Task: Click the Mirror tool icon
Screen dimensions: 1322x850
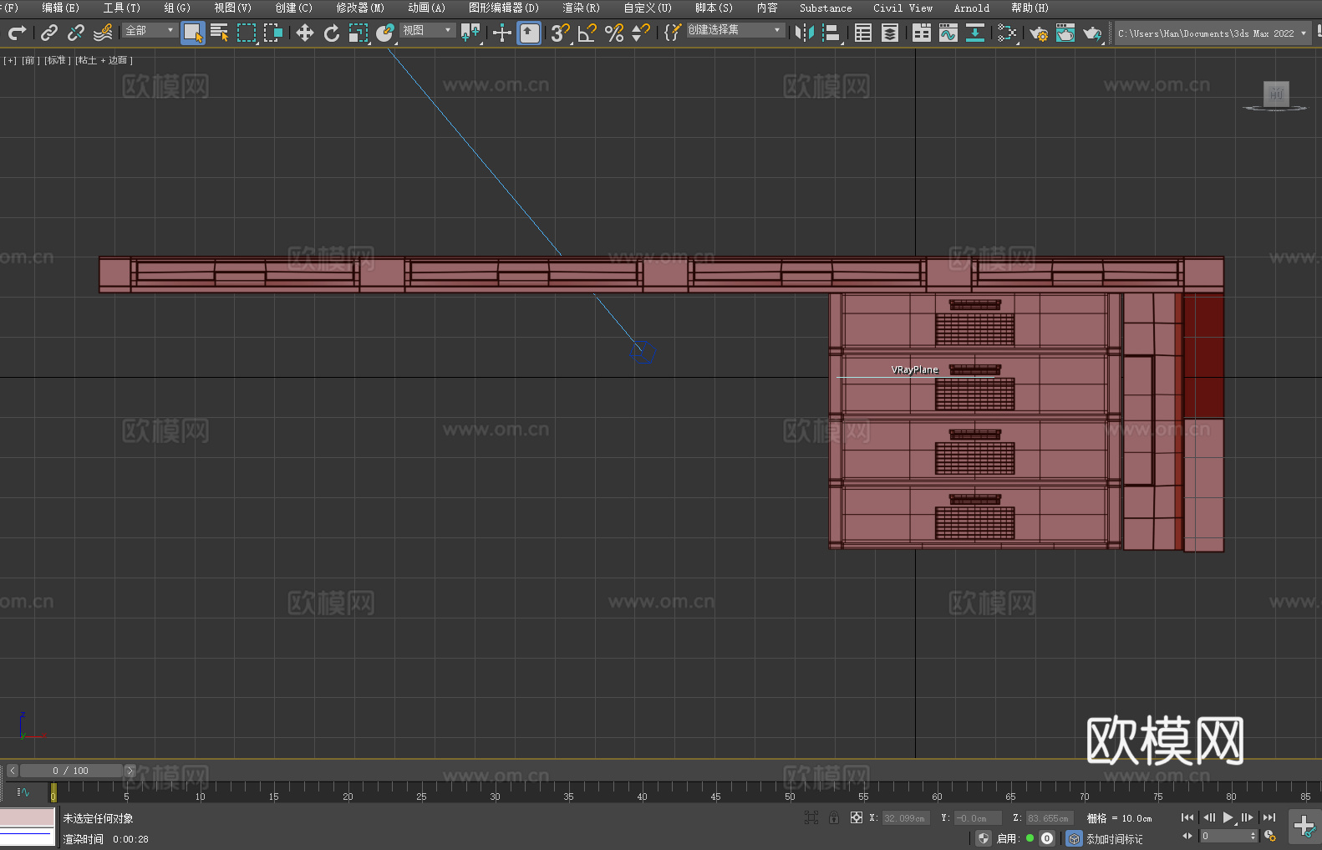Action: click(x=805, y=33)
